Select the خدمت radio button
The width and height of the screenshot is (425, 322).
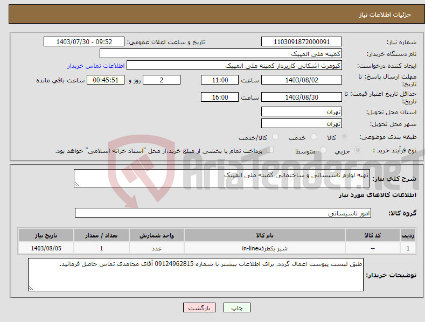313,137
